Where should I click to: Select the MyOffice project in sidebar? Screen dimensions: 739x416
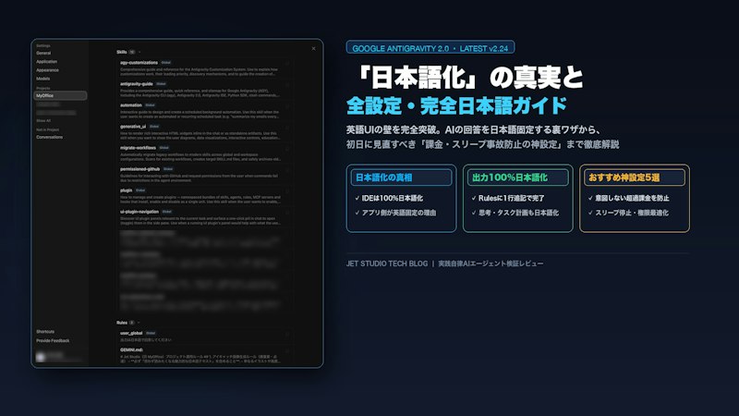click(60, 96)
